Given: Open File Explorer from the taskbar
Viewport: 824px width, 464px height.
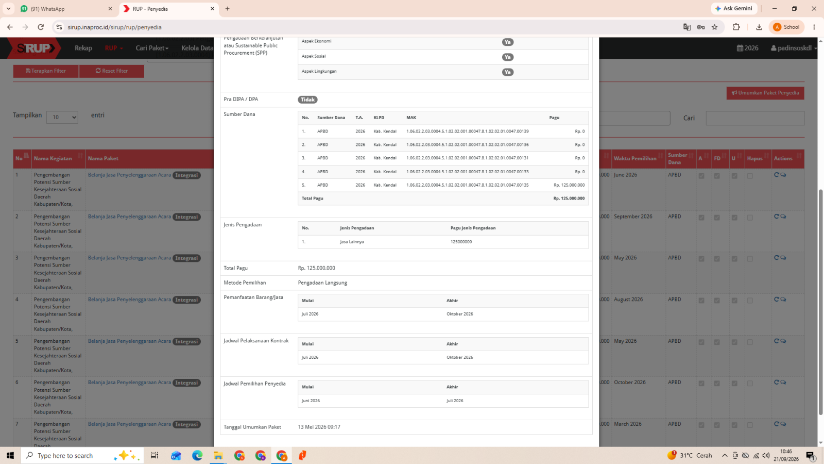Looking at the screenshot, I should [x=218, y=455].
